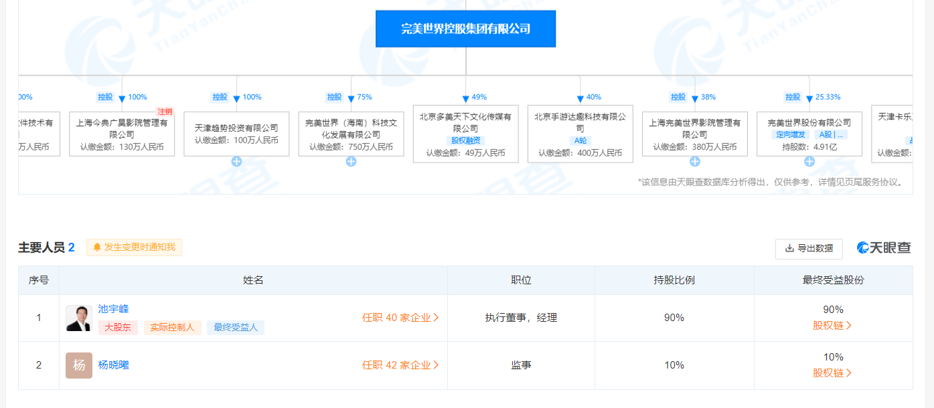Click the 最终受益股份 column header

click(833, 280)
